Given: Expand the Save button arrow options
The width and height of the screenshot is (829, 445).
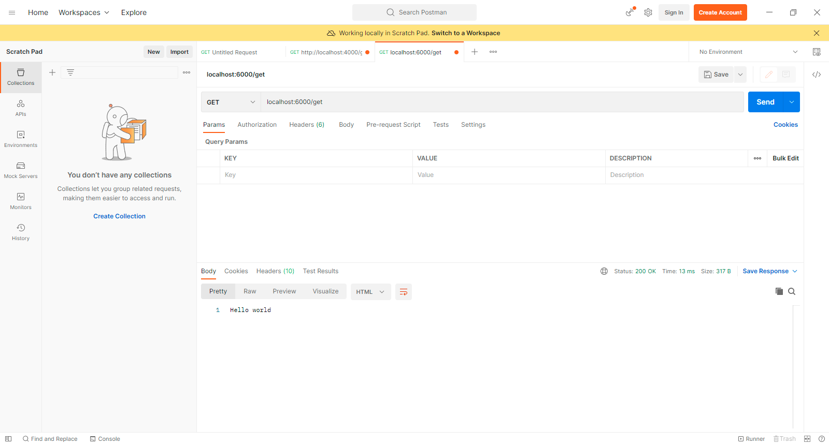Looking at the screenshot, I should tap(740, 75).
